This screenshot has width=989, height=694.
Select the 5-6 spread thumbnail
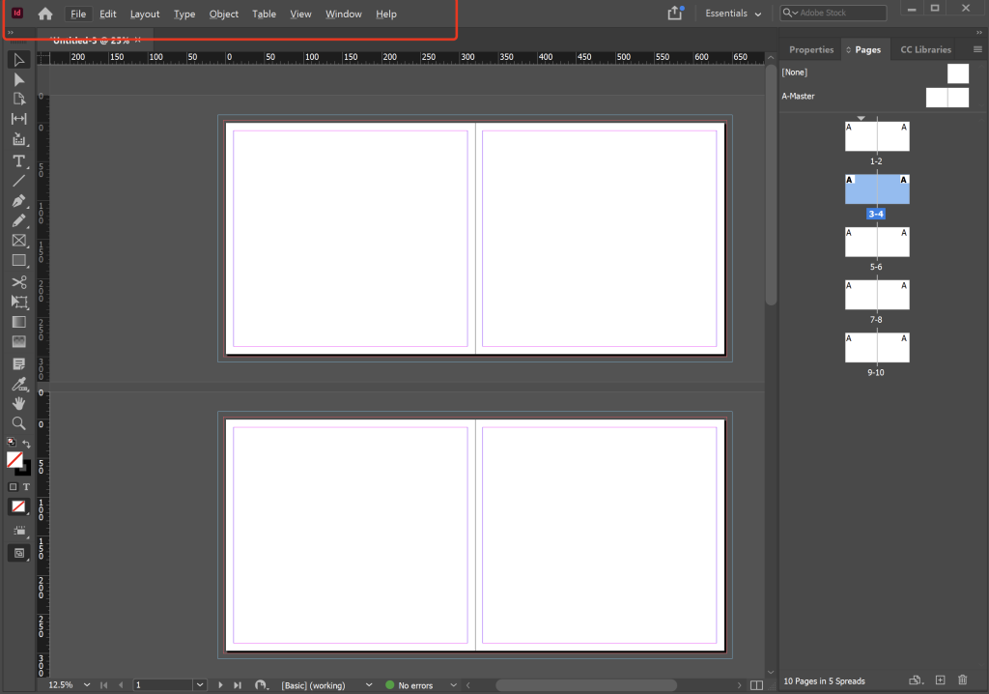click(877, 242)
